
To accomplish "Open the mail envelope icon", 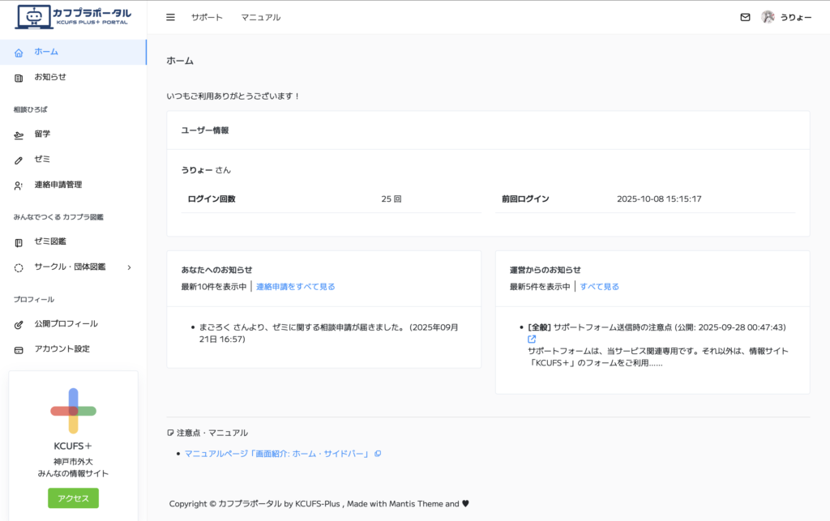I will (745, 17).
